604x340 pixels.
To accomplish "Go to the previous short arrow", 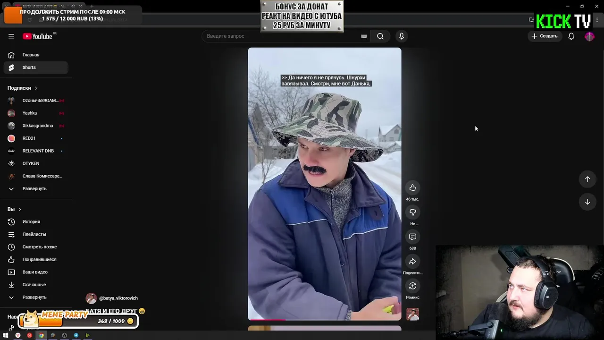I will click(x=587, y=179).
